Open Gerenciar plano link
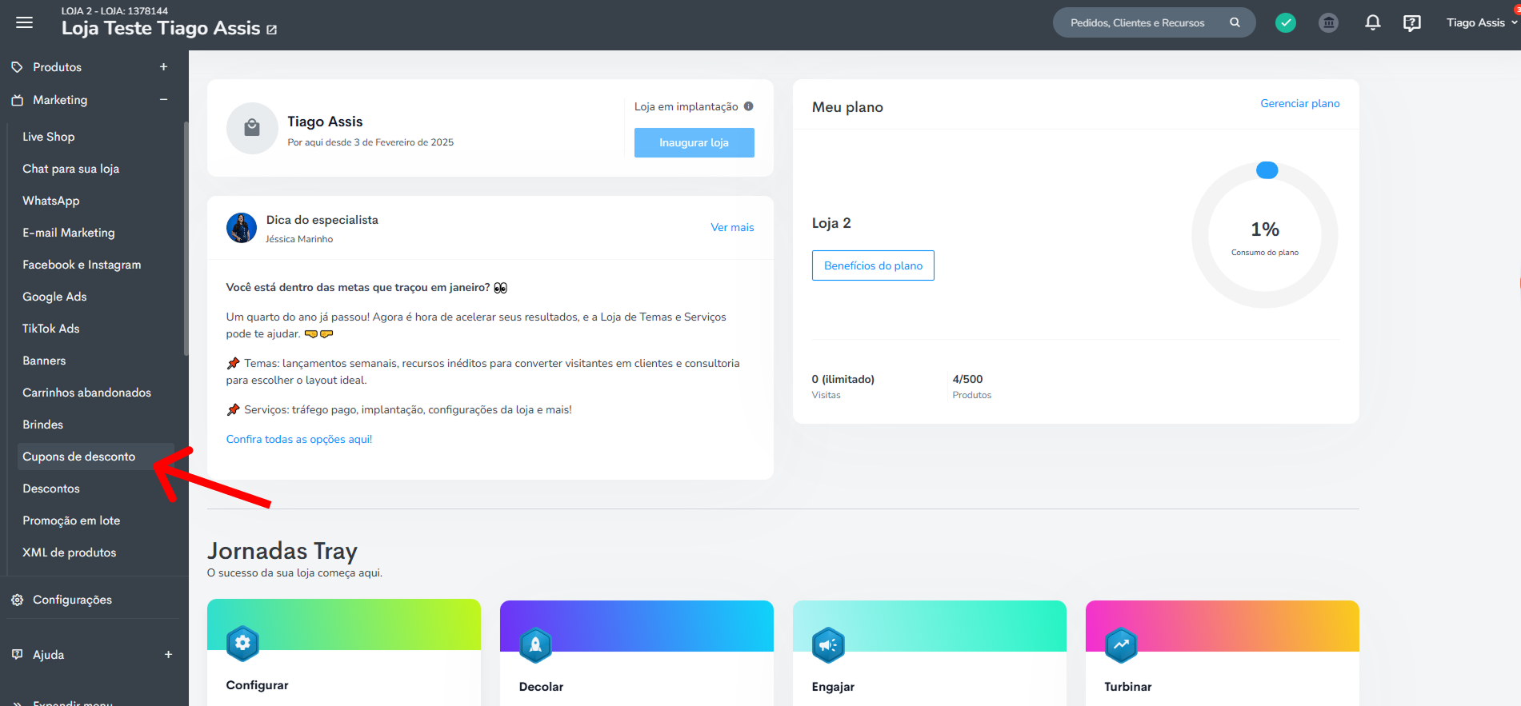 (1300, 103)
